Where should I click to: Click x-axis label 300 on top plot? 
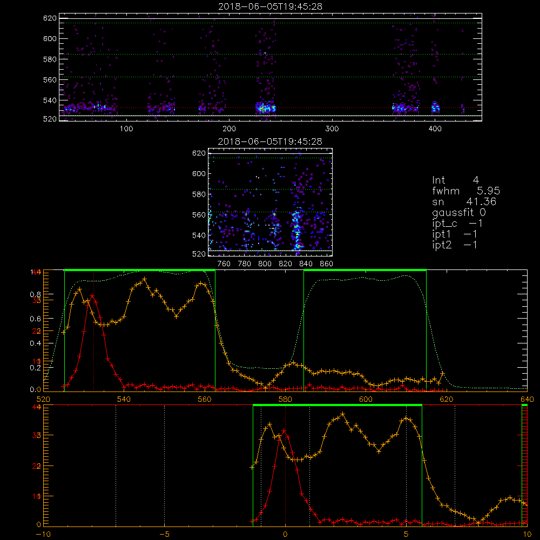point(332,129)
